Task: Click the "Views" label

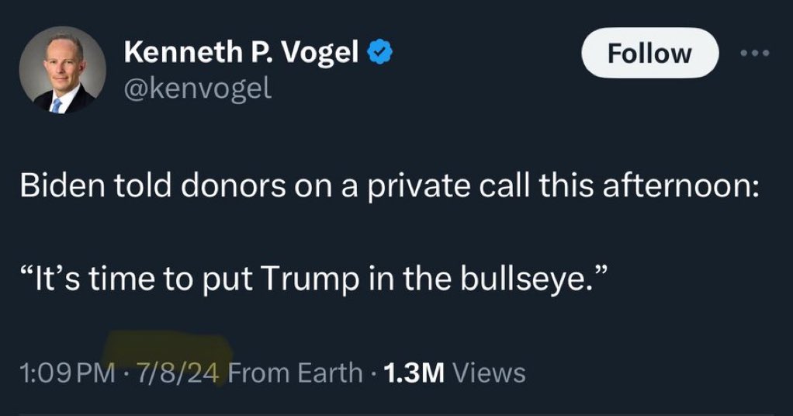Action: pos(489,373)
